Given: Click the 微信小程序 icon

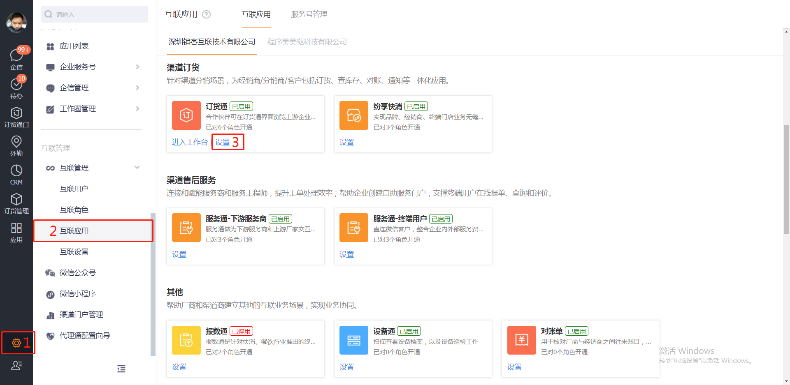Looking at the screenshot, I should 50,294.
